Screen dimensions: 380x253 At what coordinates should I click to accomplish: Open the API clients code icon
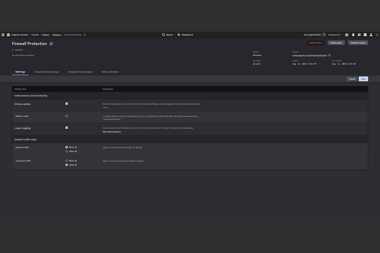(365, 35)
